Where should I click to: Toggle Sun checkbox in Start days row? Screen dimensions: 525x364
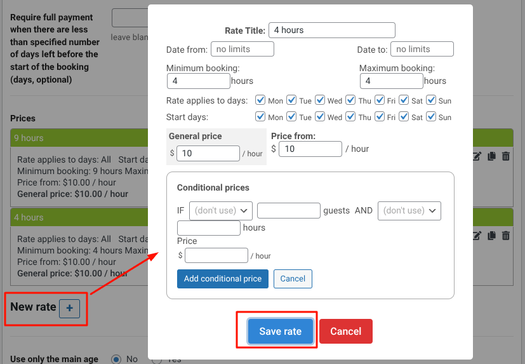tap(431, 117)
